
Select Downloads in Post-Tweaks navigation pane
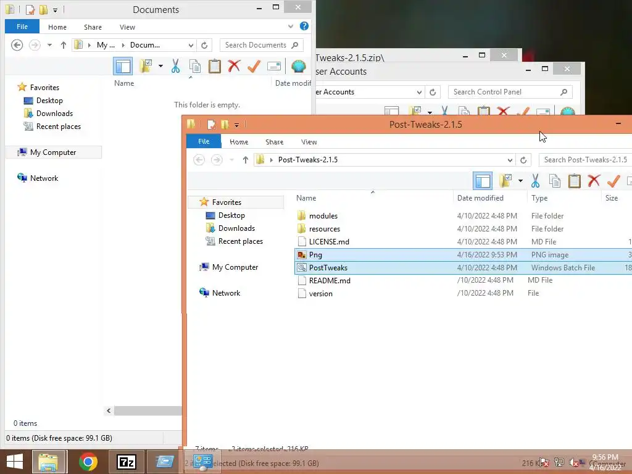coord(236,228)
